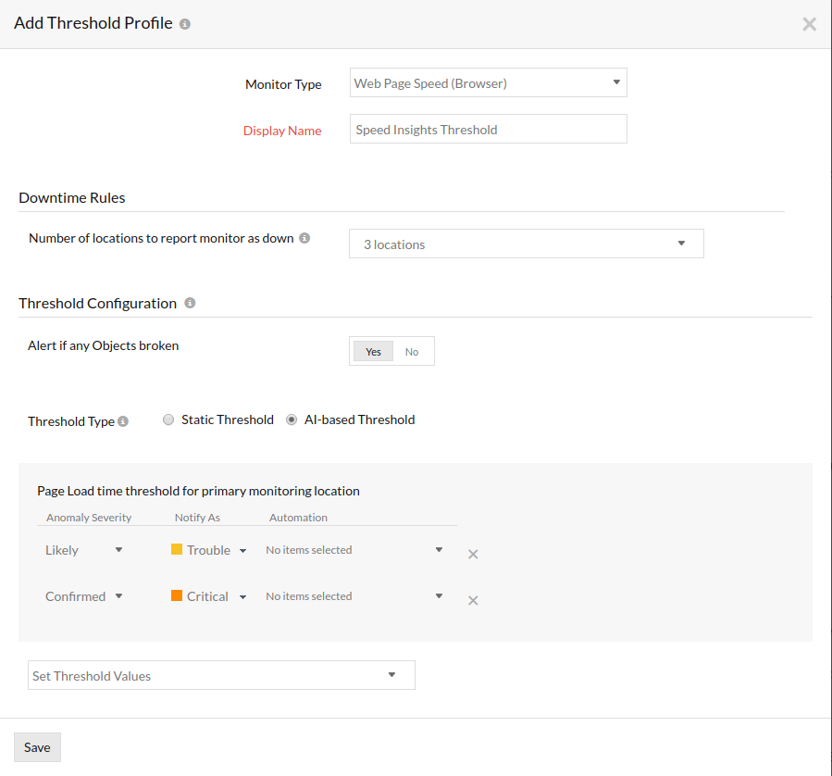Click the Display Name text field
Image resolution: width=832 pixels, height=776 pixels.
coord(488,130)
